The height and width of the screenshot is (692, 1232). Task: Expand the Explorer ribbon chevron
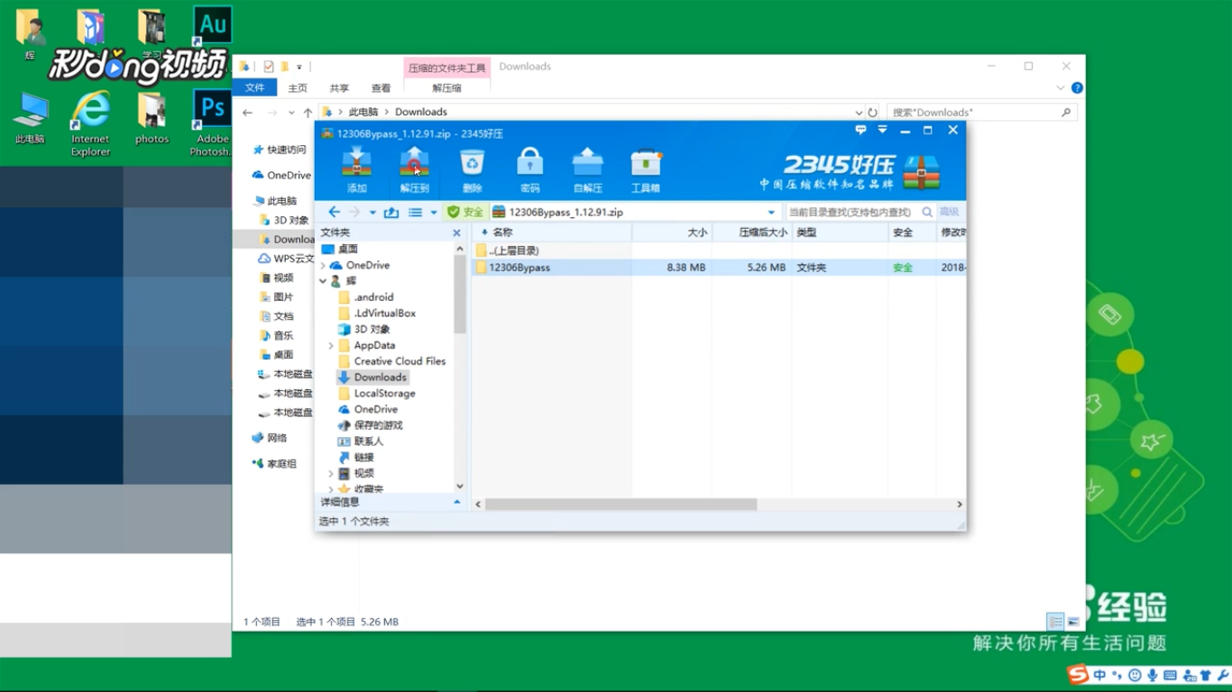click(x=1061, y=88)
